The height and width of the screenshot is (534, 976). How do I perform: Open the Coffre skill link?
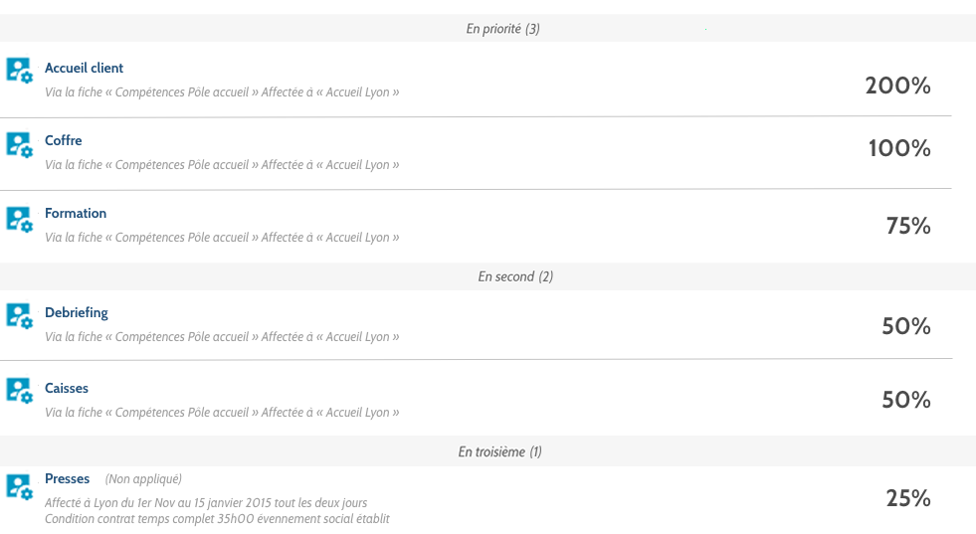tap(63, 140)
